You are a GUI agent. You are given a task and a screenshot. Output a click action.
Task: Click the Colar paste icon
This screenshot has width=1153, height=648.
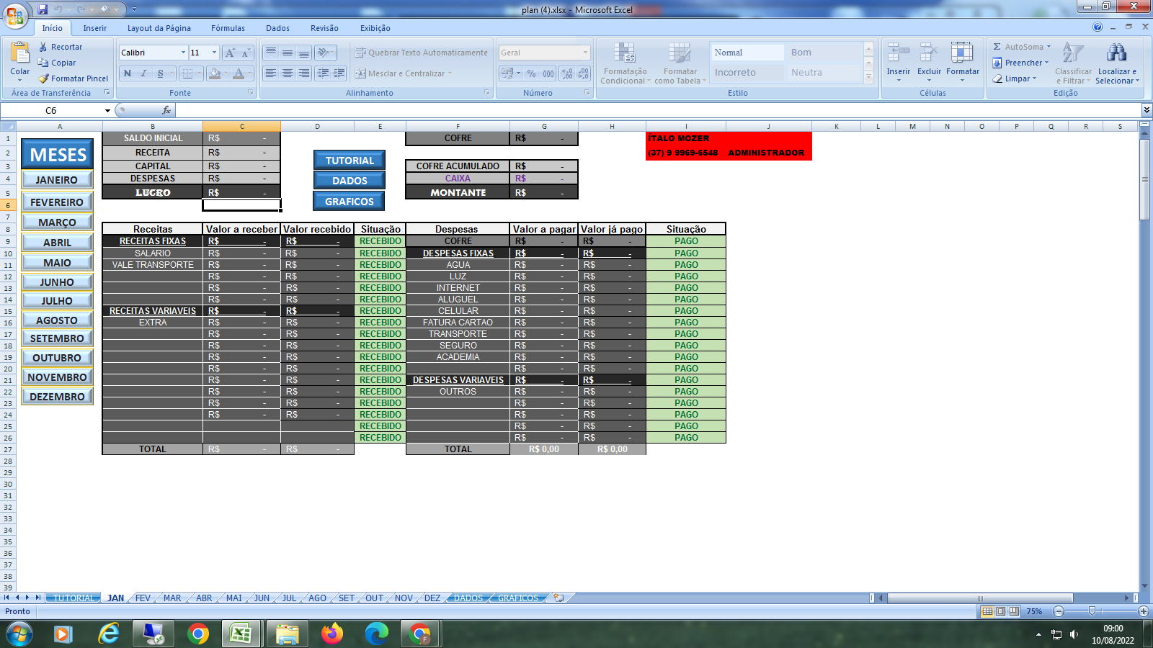pyautogui.click(x=20, y=53)
